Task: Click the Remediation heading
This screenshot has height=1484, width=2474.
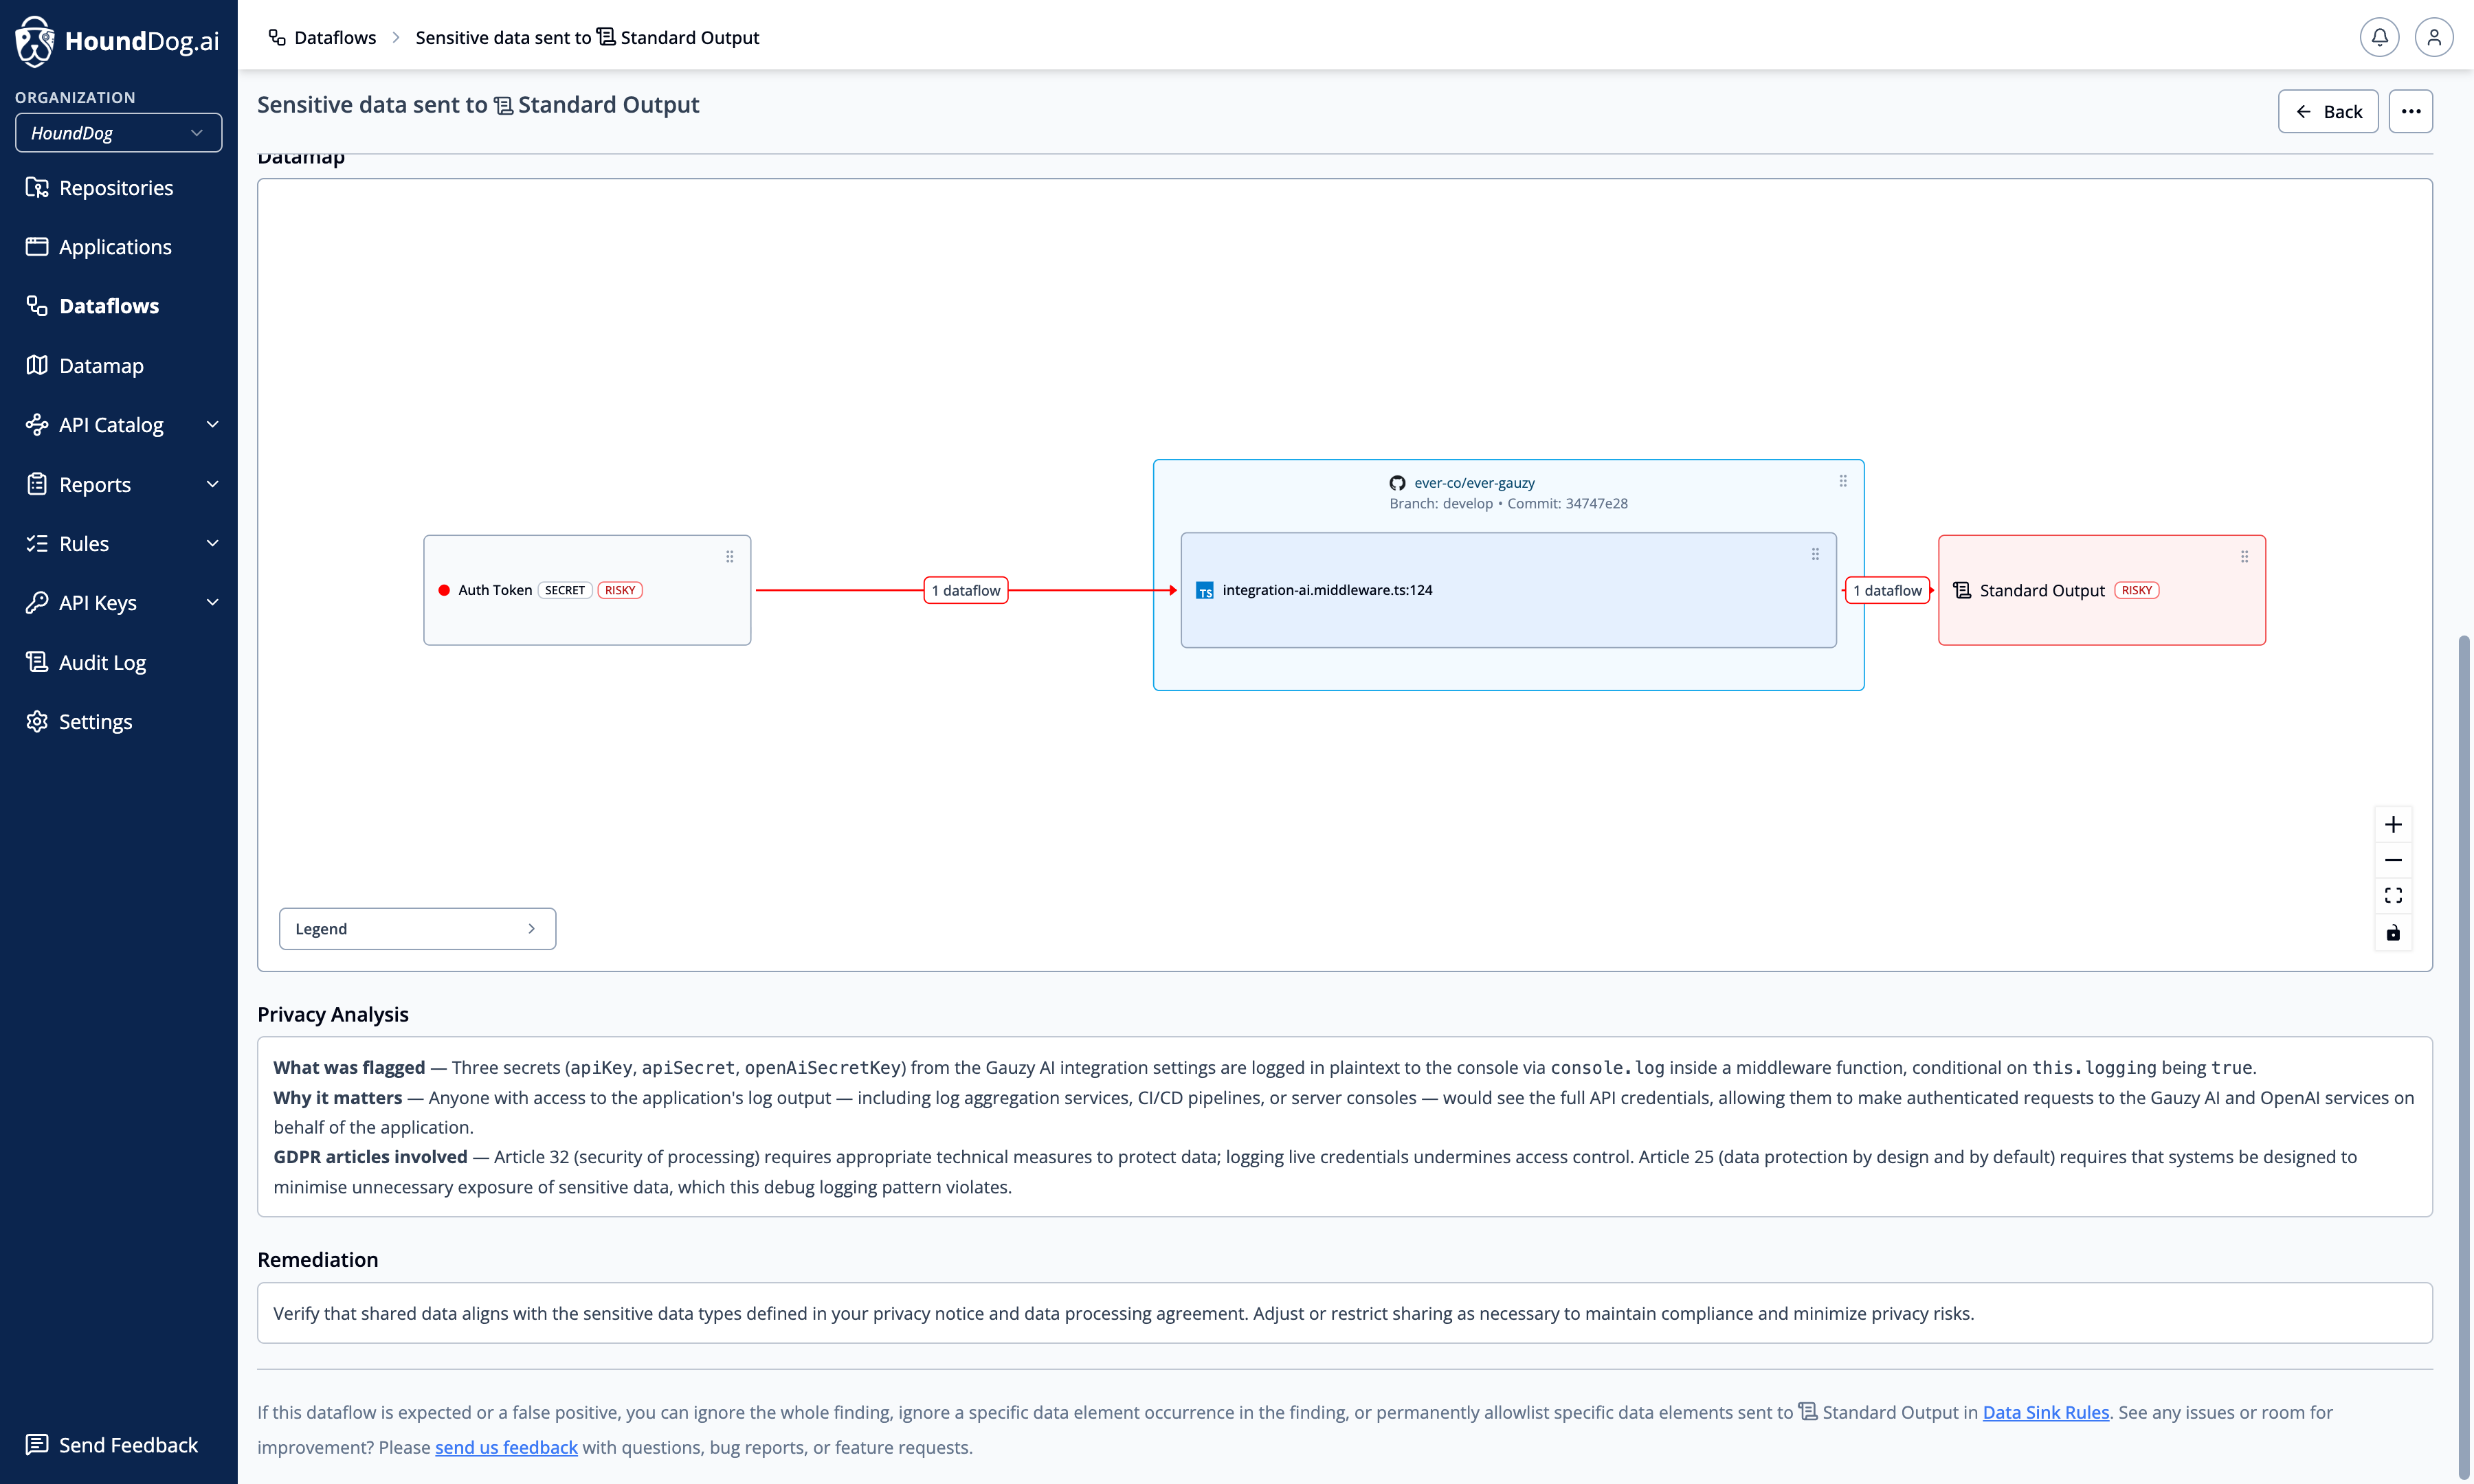Action: [318, 1259]
